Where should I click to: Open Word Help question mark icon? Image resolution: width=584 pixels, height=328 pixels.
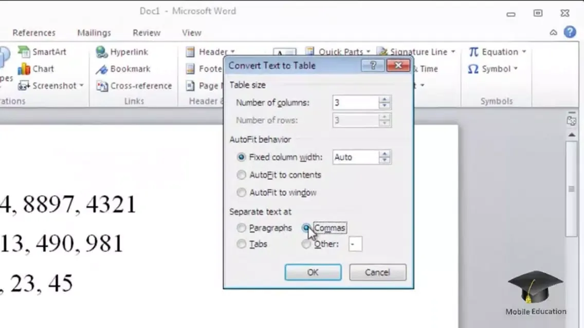[x=570, y=32]
